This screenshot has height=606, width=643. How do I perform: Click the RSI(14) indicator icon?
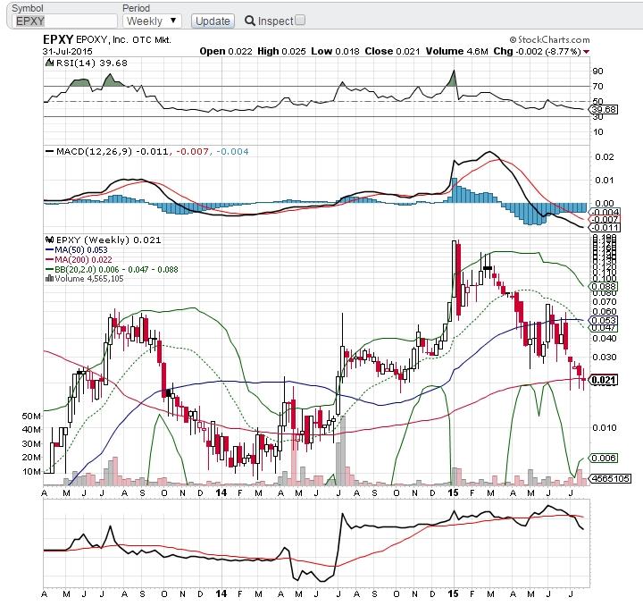point(50,63)
